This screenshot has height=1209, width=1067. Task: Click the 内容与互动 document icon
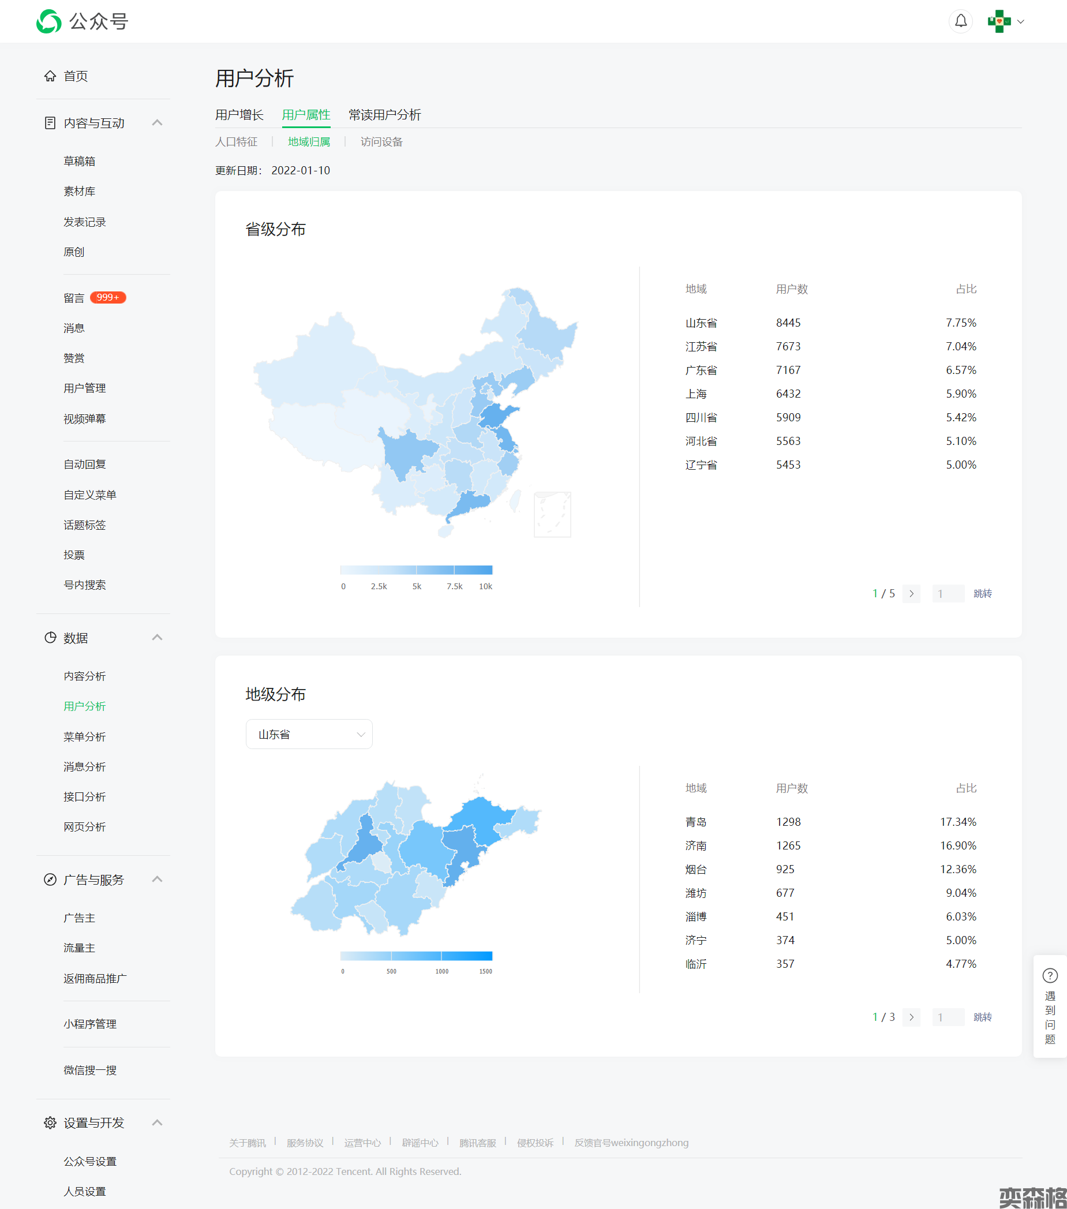50,123
